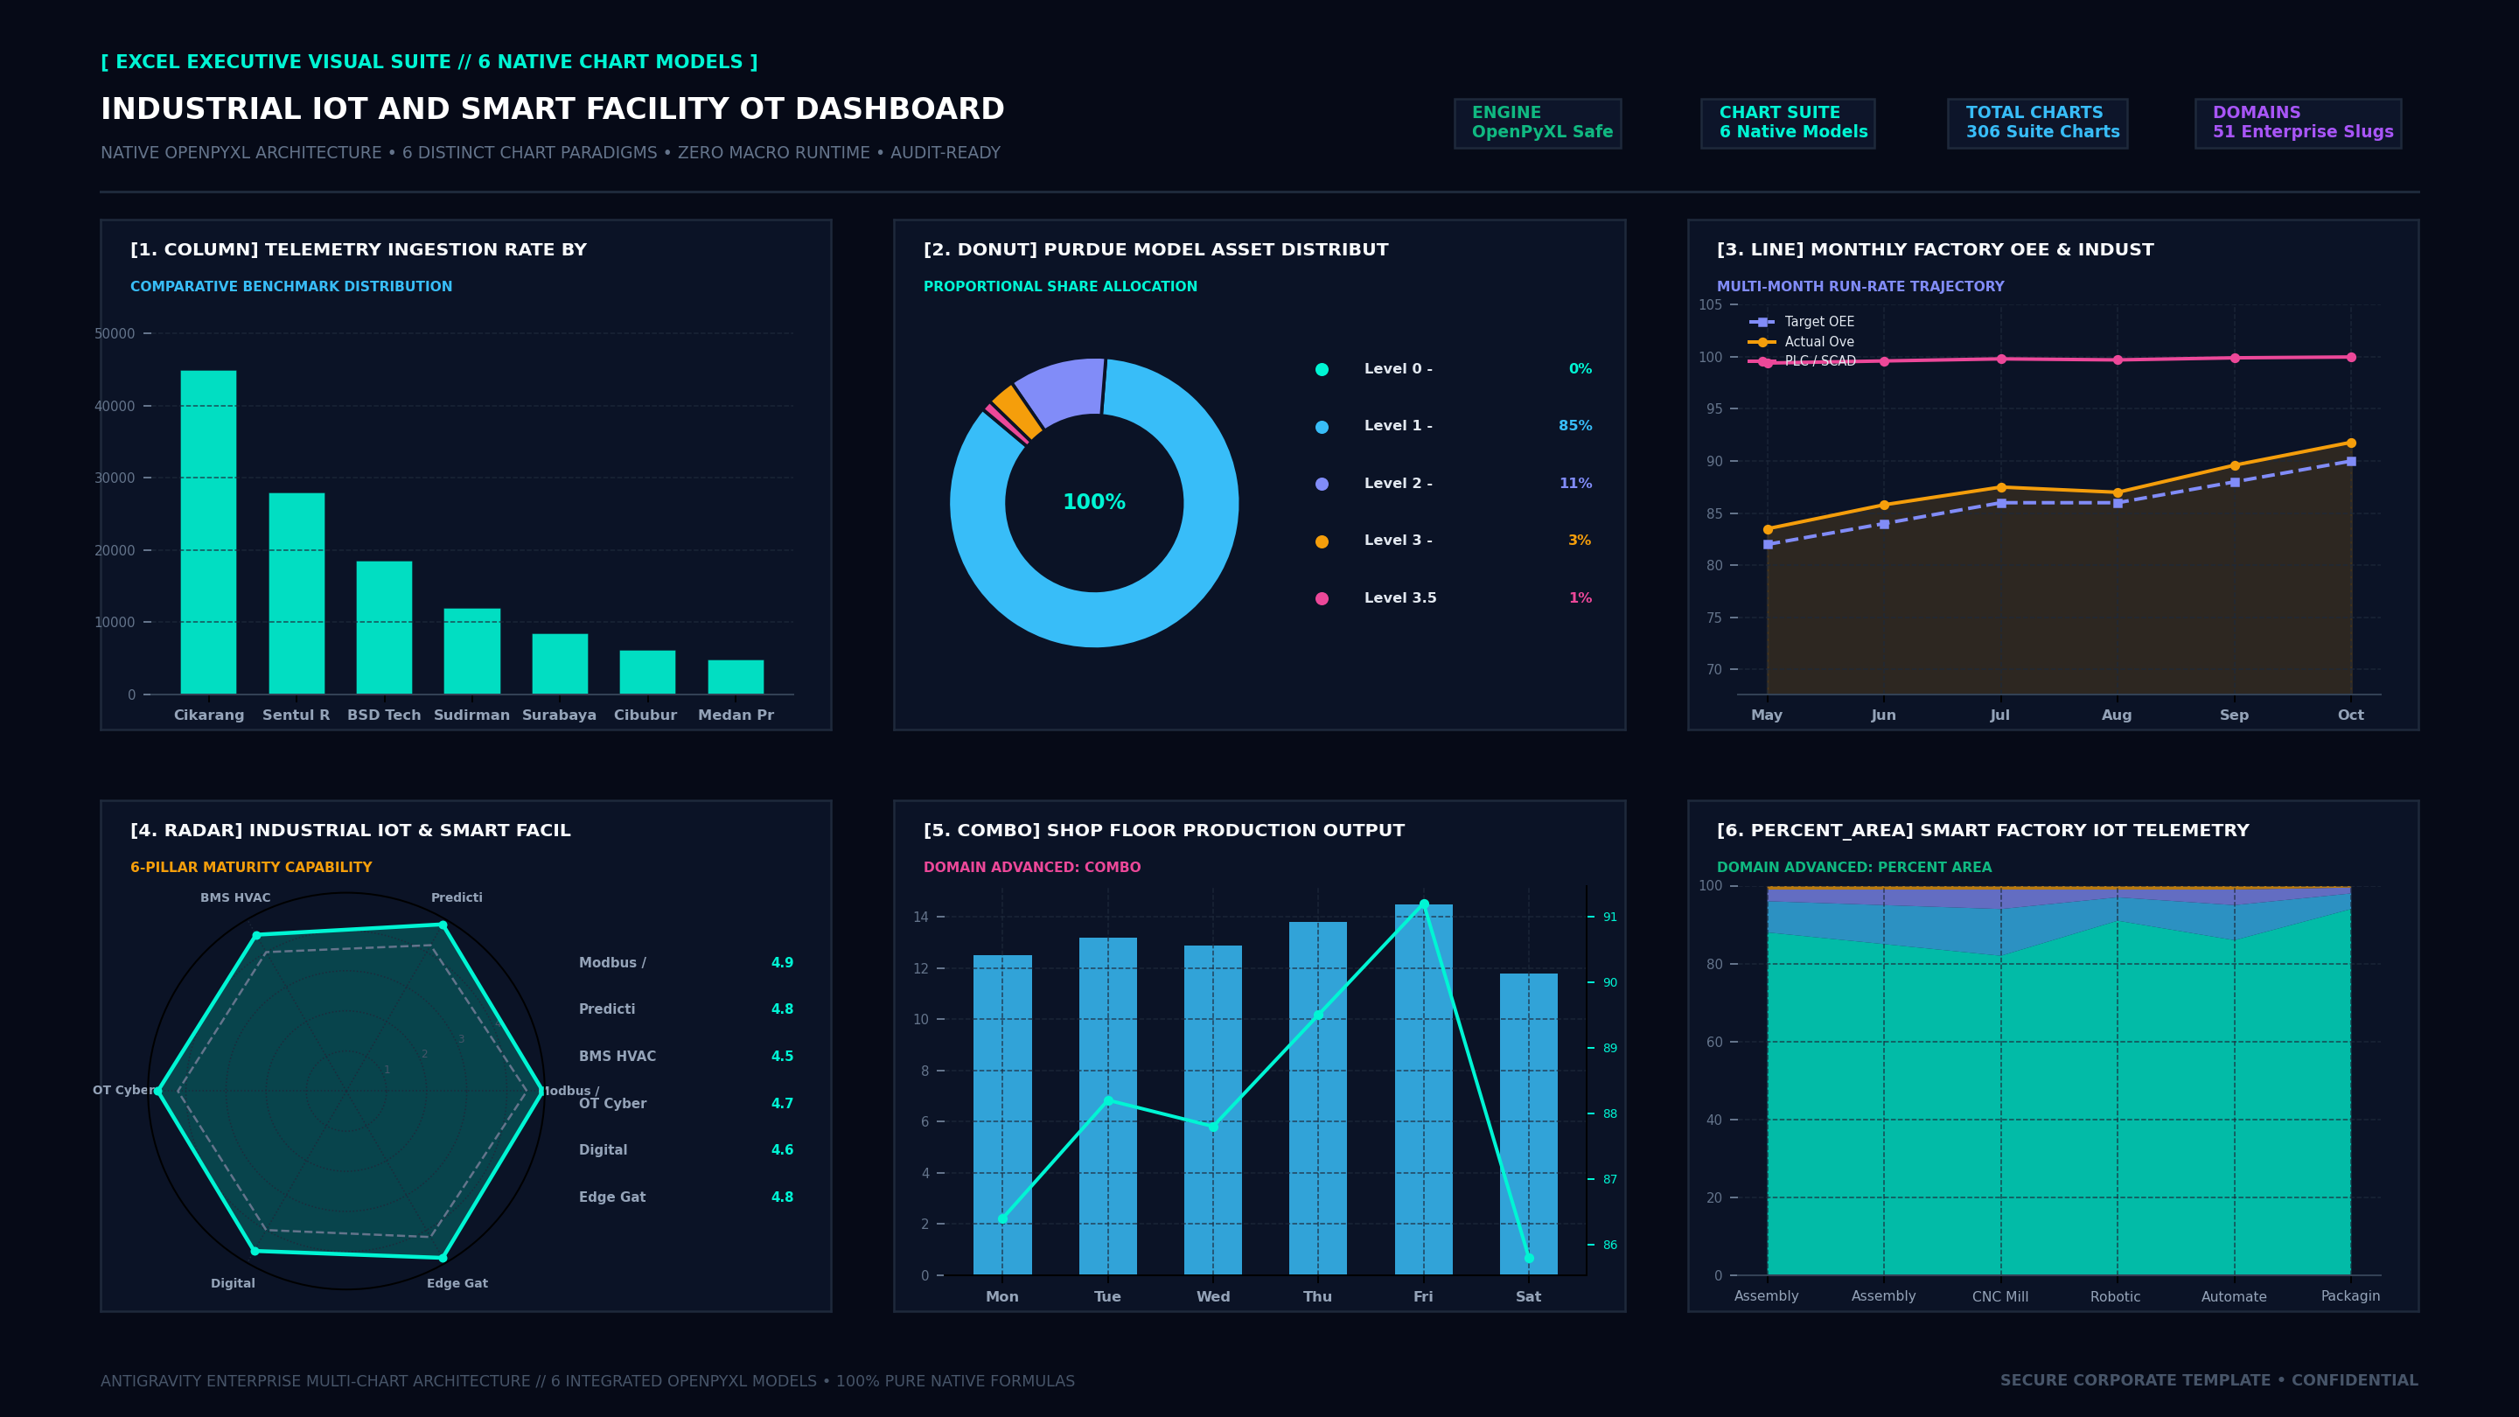The height and width of the screenshot is (1417, 2519).
Task: Click the Mon bar in combo chart
Action: (x=1002, y=1115)
